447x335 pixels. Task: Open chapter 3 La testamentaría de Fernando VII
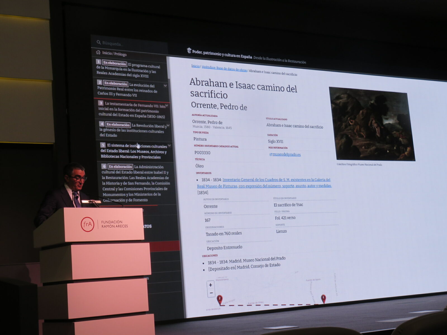[x=132, y=110]
